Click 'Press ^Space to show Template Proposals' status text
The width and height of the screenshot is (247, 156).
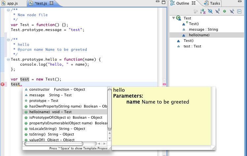pyautogui.click(x=78, y=148)
